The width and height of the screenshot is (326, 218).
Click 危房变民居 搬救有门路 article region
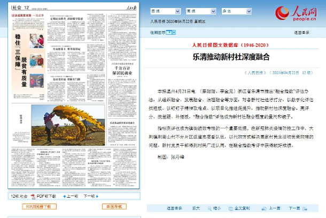pos(66,88)
